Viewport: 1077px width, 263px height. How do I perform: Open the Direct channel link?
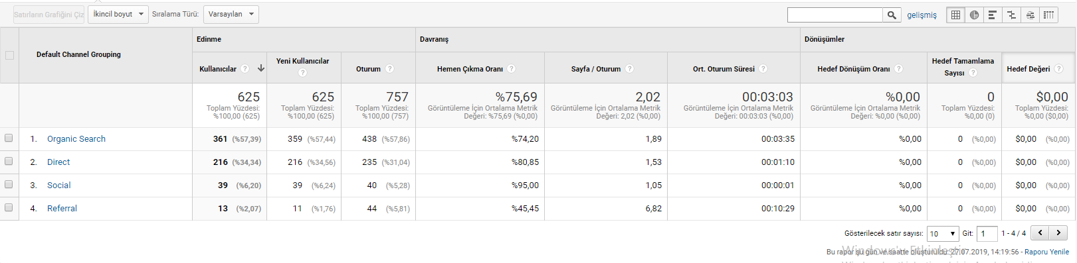(x=58, y=162)
